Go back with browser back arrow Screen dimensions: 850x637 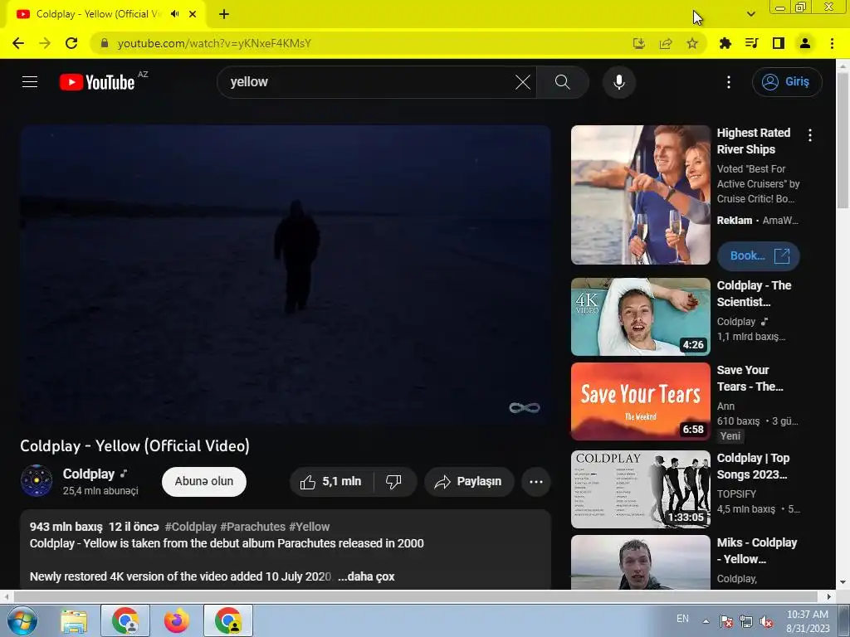coord(18,43)
